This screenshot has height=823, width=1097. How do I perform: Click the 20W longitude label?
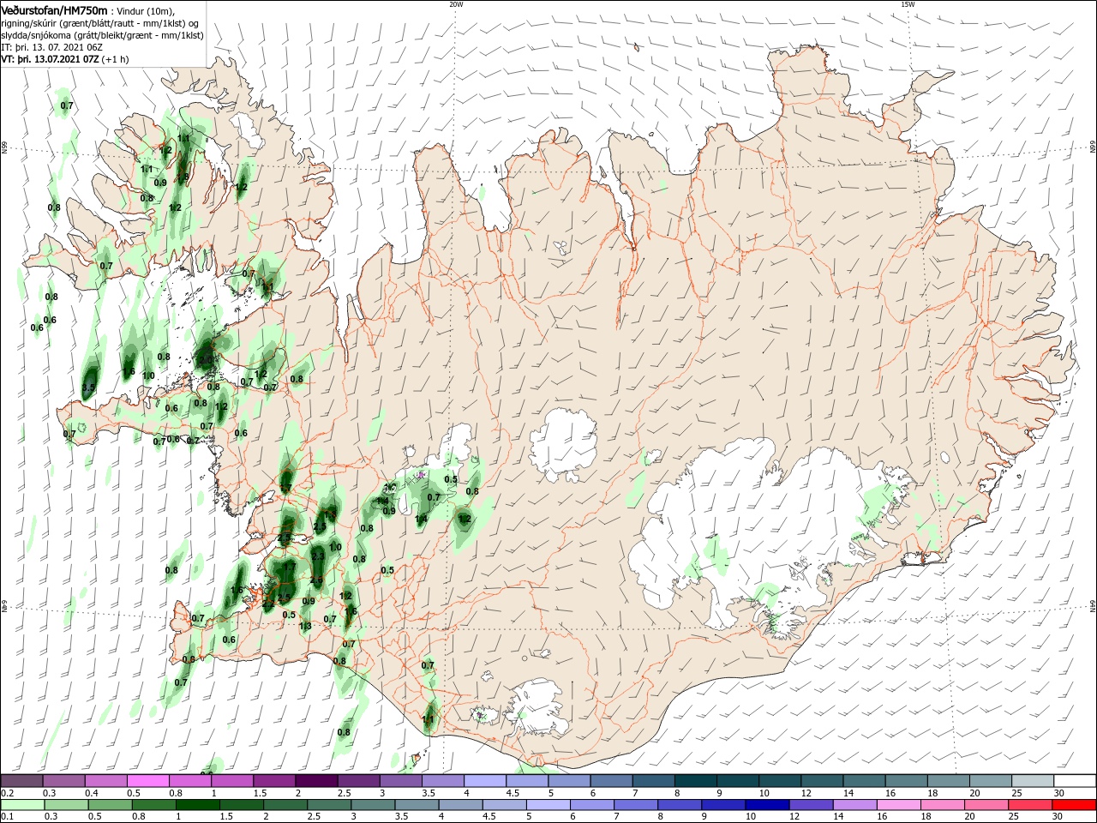[x=456, y=4]
